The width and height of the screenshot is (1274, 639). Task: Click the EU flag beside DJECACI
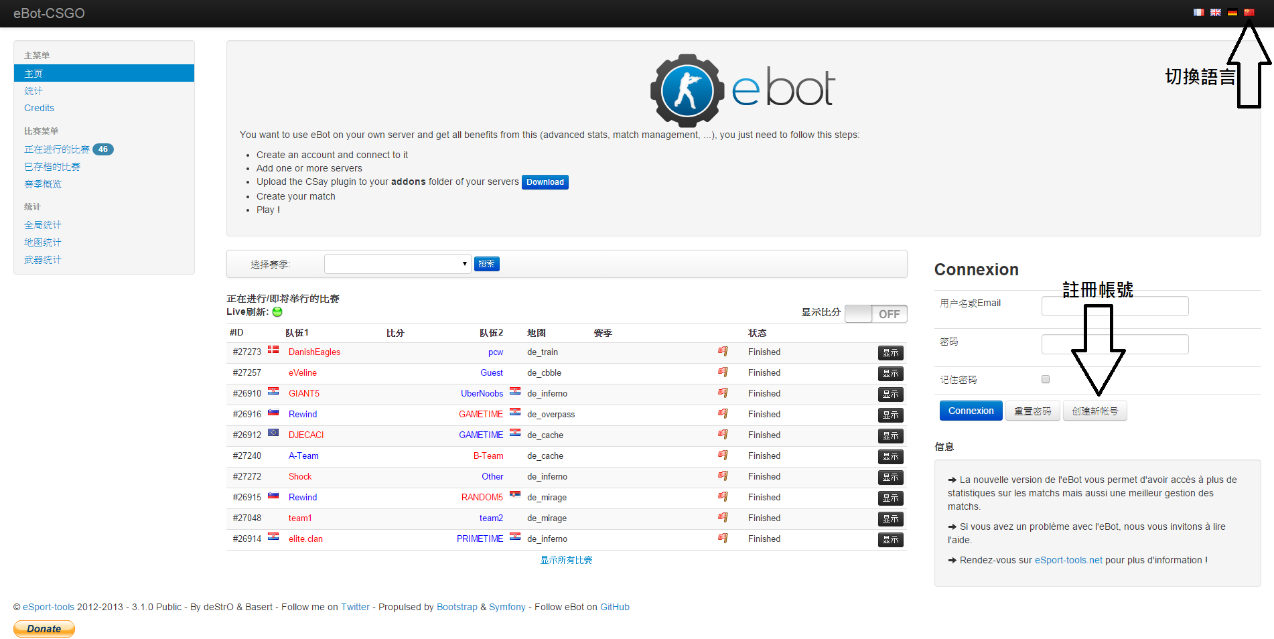pos(273,433)
